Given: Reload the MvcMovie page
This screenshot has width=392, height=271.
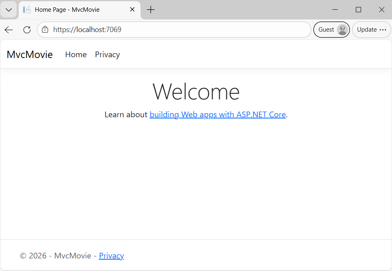Looking at the screenshot, I should [x=27, y=29].
